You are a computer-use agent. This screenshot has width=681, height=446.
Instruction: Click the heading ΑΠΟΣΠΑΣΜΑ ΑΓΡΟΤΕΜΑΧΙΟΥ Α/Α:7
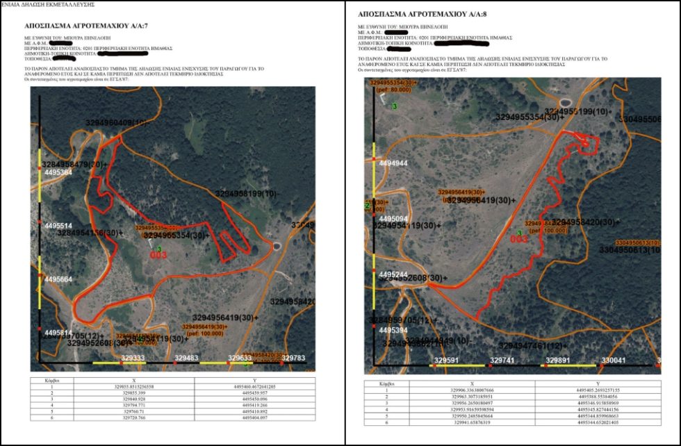86,26
